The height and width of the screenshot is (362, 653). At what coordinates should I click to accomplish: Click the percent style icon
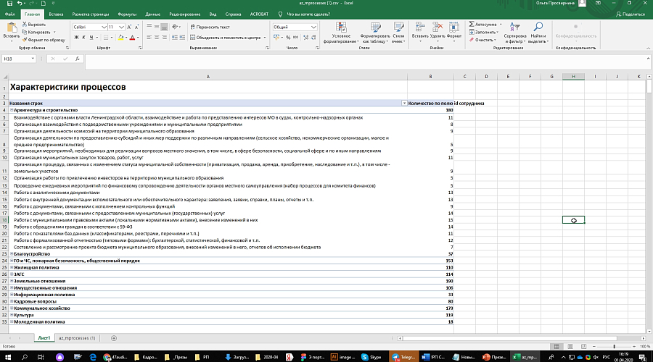coord(288,38)
